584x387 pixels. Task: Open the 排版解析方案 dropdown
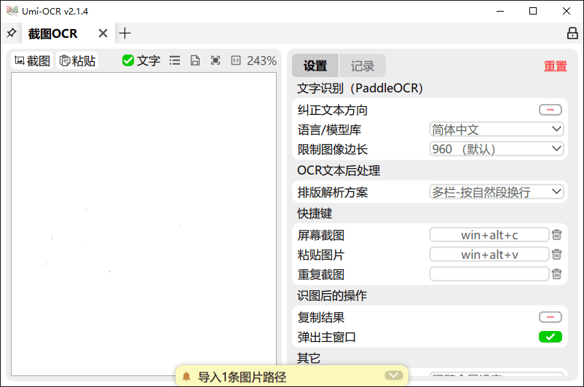click(x=497, y=192)
